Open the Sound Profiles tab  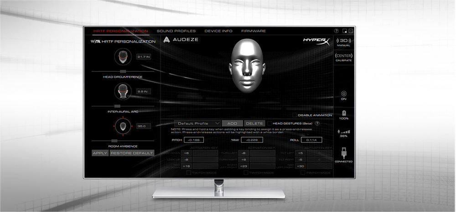(176, 31)
